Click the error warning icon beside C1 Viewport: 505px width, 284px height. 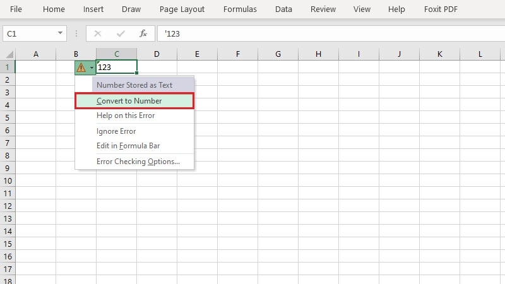[81, 68]
